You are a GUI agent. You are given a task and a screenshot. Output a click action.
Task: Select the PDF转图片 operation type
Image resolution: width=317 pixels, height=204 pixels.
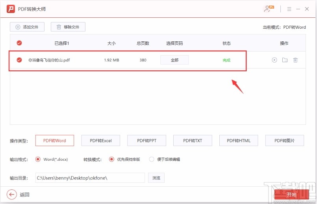point(284,141)
